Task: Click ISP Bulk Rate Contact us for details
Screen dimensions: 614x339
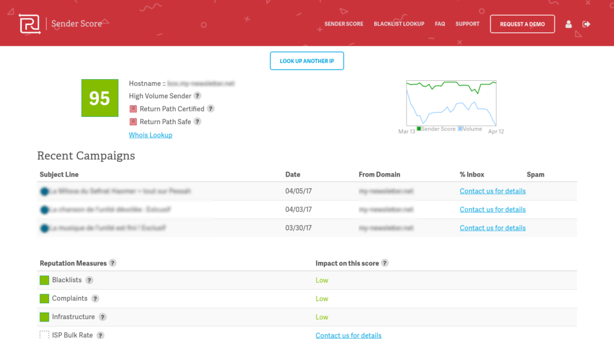Action: pos(348,335)
